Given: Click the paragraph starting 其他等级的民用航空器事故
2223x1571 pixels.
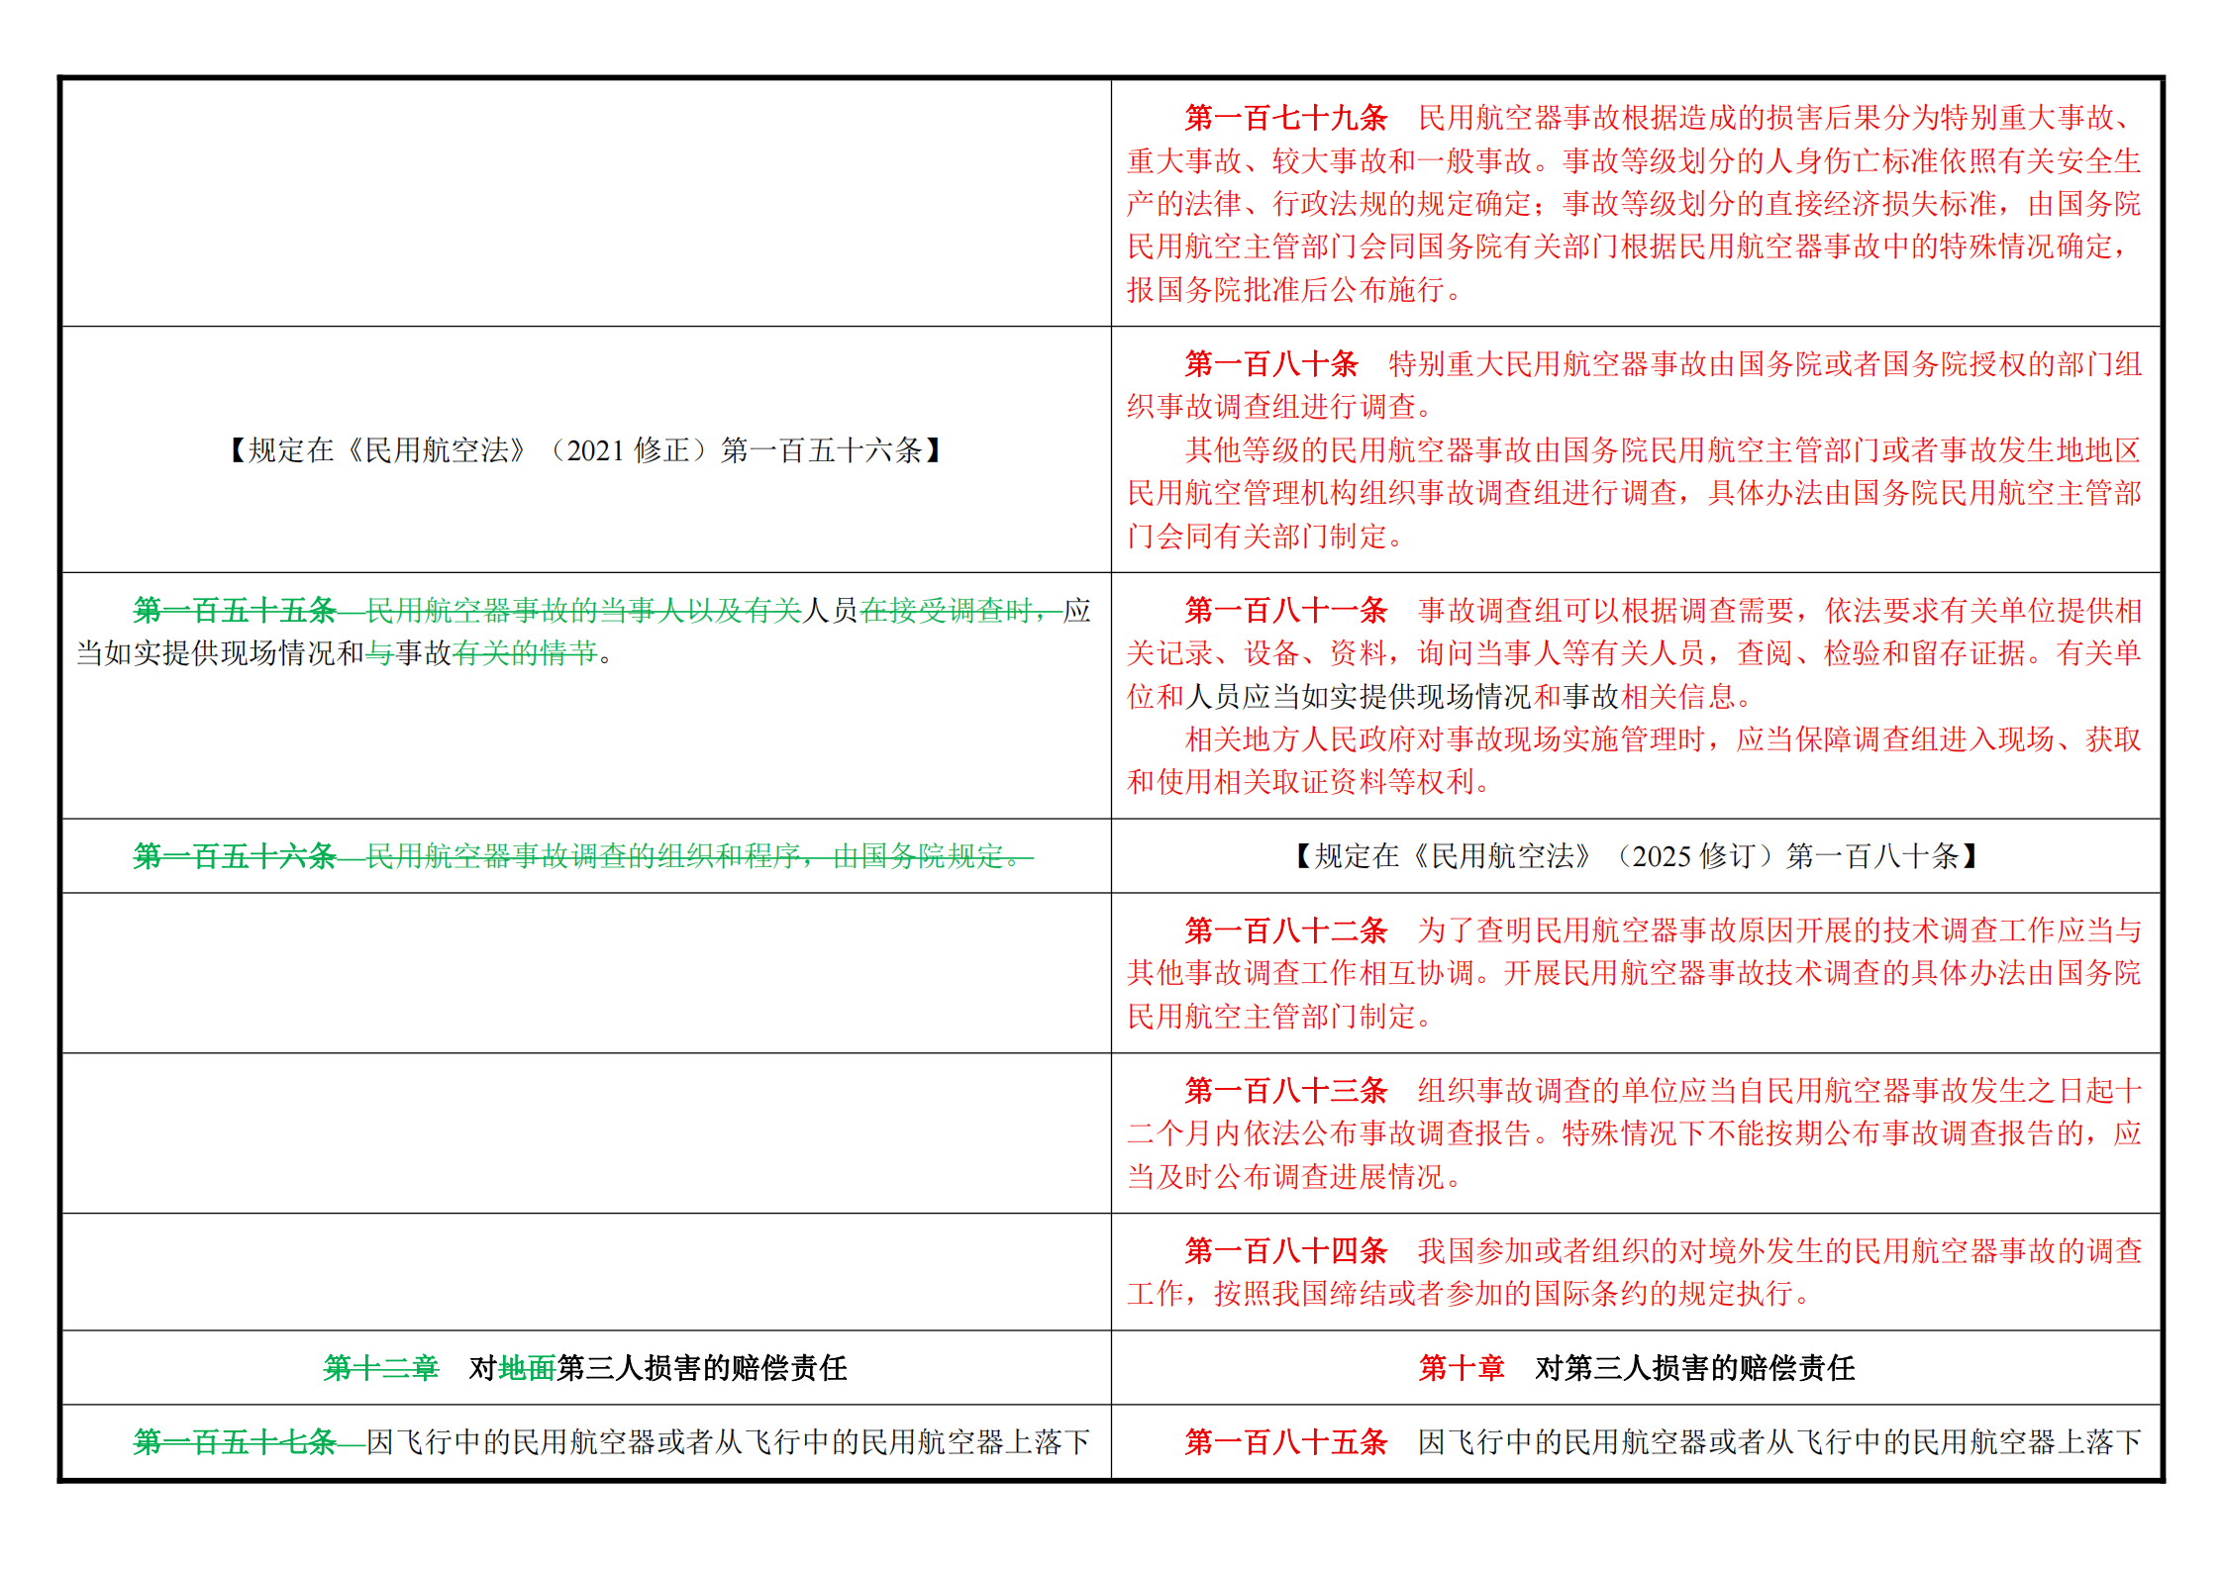Looking at the screenshot, I should [x=1634, y=493].
